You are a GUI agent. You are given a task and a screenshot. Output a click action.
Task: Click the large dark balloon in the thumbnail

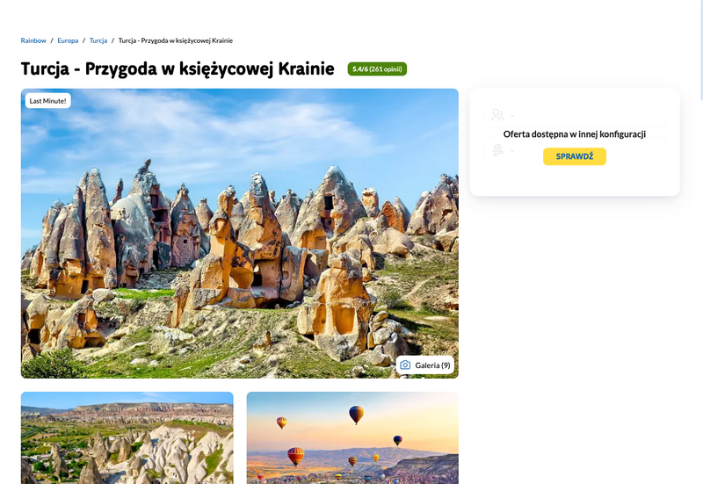357,415
